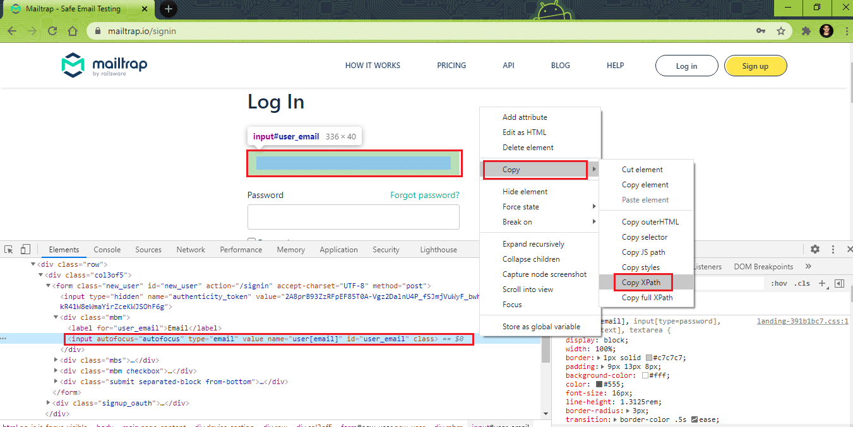Toggle the .cls class editor

[x=802, y=284]
